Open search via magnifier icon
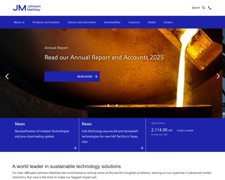 (x=204, y=8)
